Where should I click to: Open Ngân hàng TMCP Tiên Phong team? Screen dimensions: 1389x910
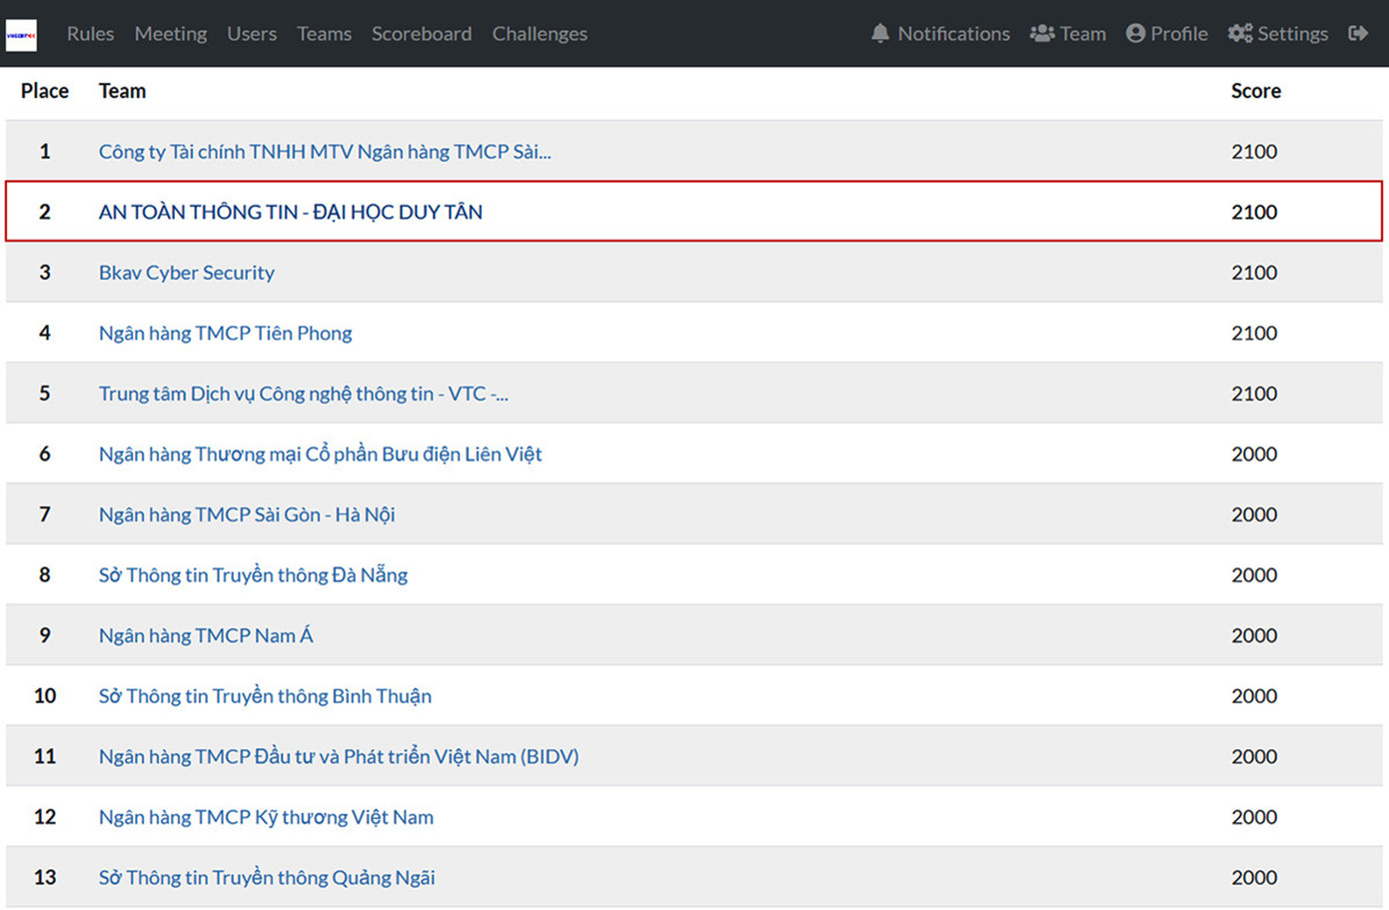pyautogui.click(x=226, y=334)
